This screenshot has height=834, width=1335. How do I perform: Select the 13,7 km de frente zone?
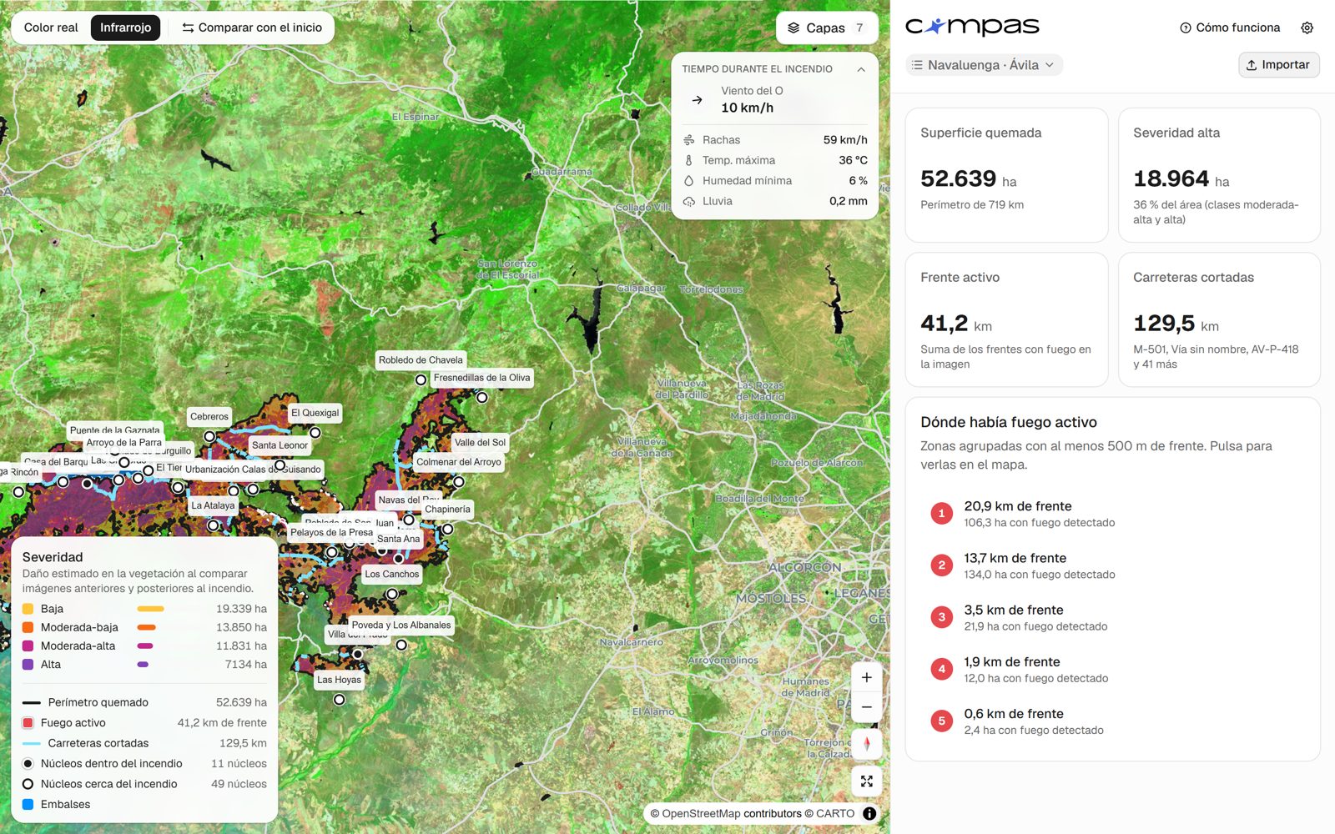coord(1112,565)
